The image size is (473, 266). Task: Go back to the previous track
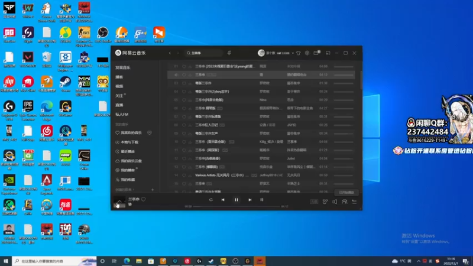coord(223,200)
